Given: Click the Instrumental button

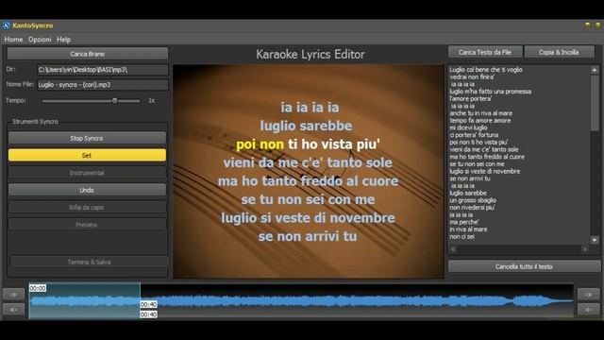Looking at the screenshot, I should [x=87, y=173].
